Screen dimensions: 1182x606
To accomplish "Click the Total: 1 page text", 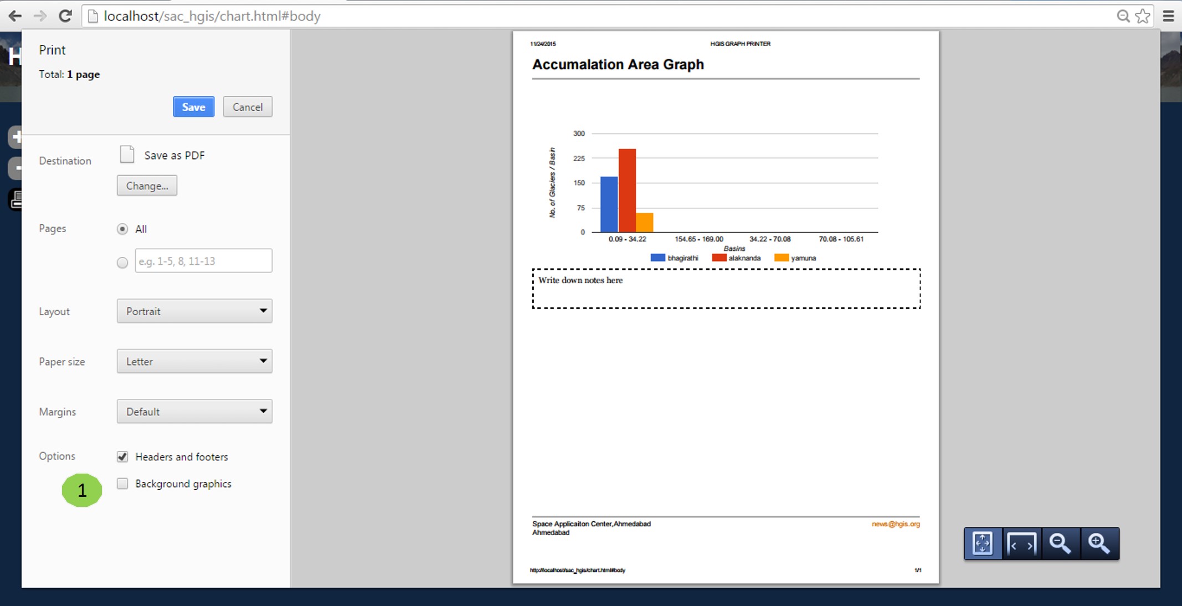I will (69, 74).
